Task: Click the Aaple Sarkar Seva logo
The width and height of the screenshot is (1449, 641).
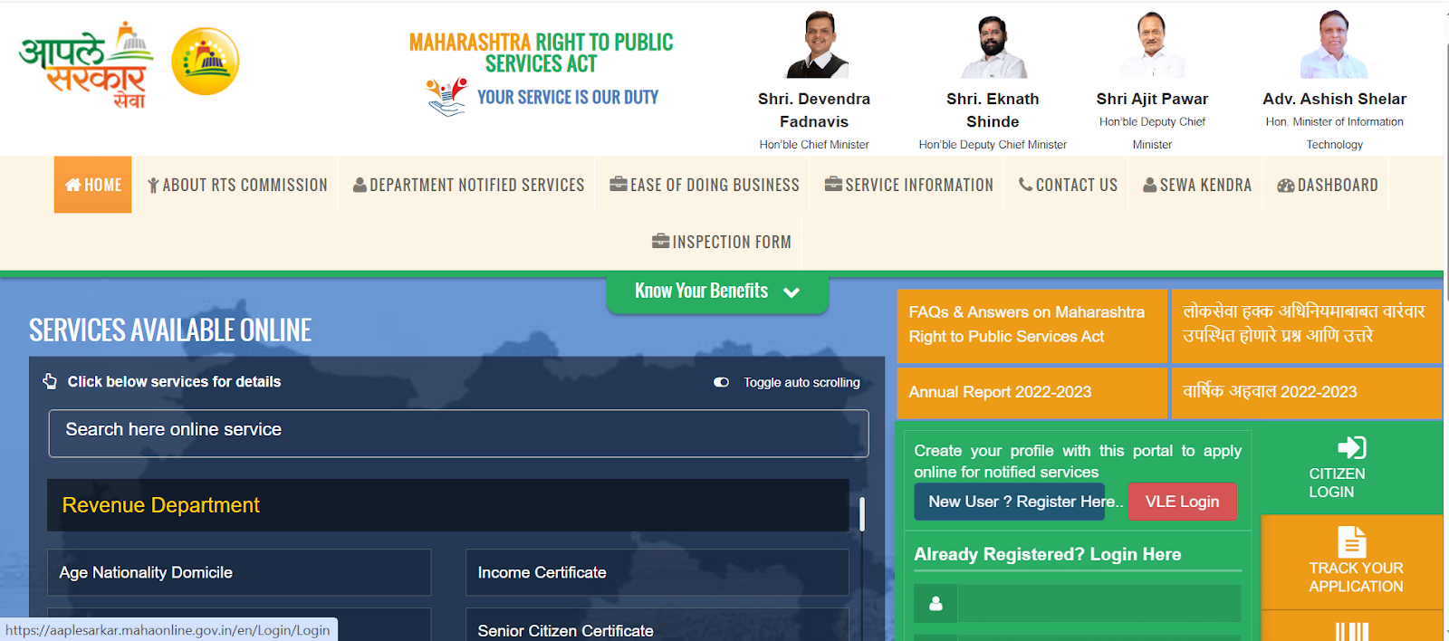Action: [86, 63]
